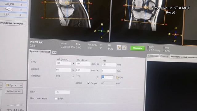Viewport: 197px width, 111px height.
Task: Click the Tra orientation label
Action: 78,44
